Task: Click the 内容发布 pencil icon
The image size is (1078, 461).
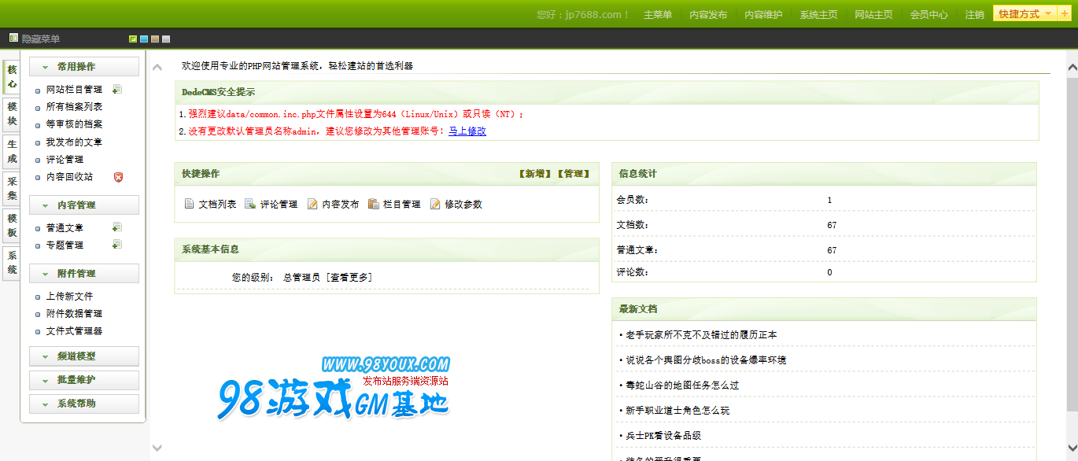Action: coord(312,205)
